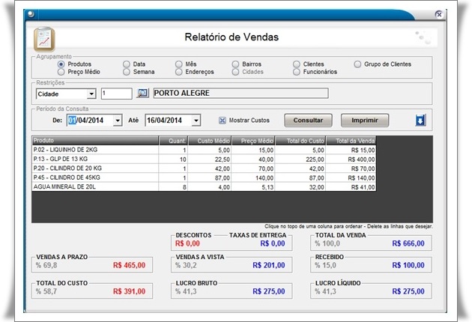Viewport: 472px width, 322px height.
Task: Select the Data grouping option
Action: pos(127,64)
